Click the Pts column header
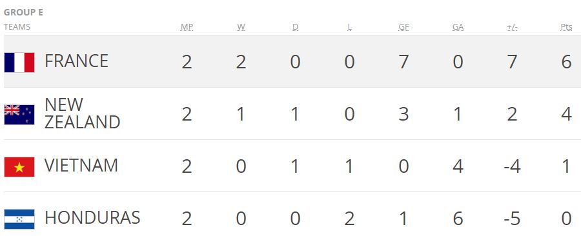Viewport: 581px width, 236px height. pos(566,27)
